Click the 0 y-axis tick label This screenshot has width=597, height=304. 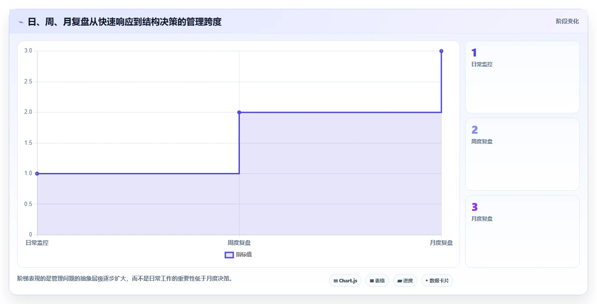pos(31,234)
